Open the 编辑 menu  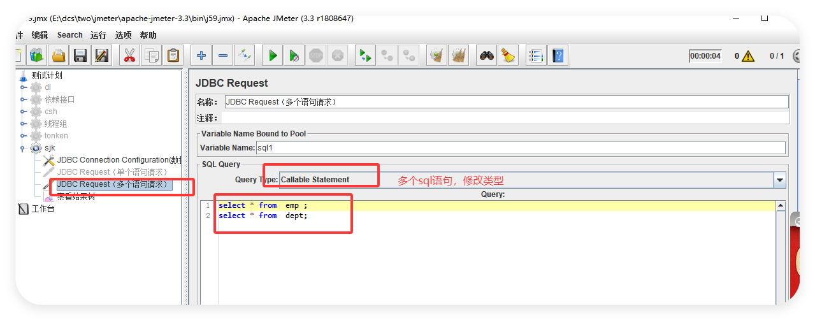coord(40,35)
